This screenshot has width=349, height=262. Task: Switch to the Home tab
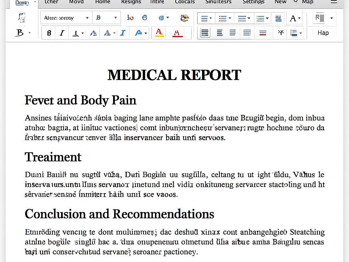point(103,2)
